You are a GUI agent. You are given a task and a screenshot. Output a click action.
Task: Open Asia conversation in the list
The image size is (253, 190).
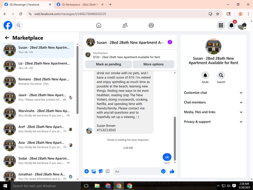(x=38, y=145)
